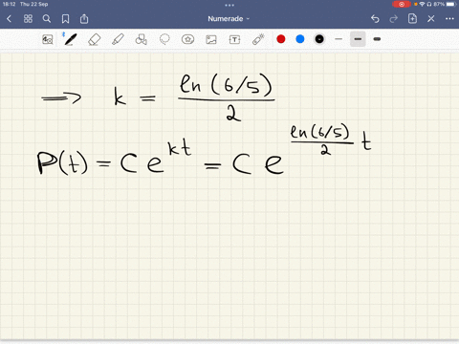
Task: Select the Shapes tool
Action: 141,39
